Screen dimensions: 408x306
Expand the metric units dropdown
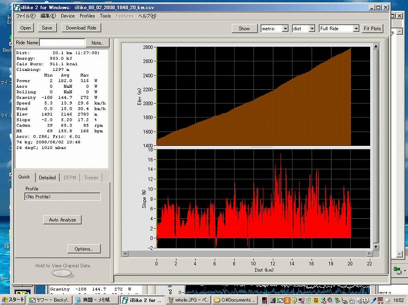[285, 29]
